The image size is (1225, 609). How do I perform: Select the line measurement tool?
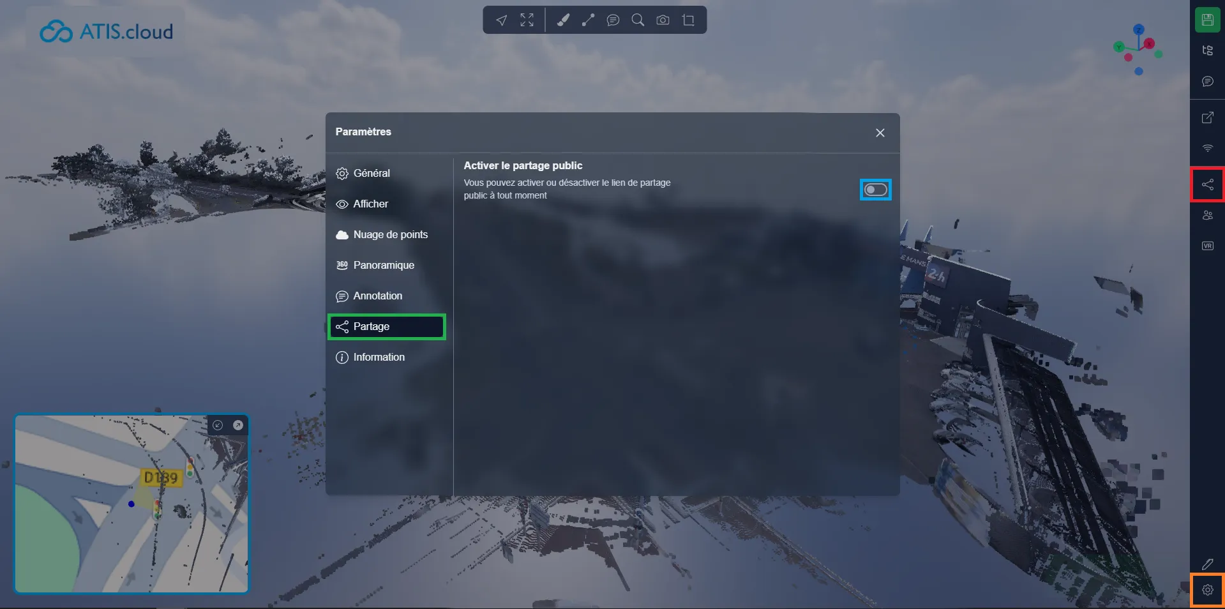pos(588,20)
